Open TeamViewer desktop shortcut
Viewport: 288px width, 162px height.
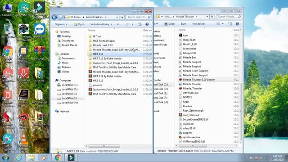tap(40, 31)
